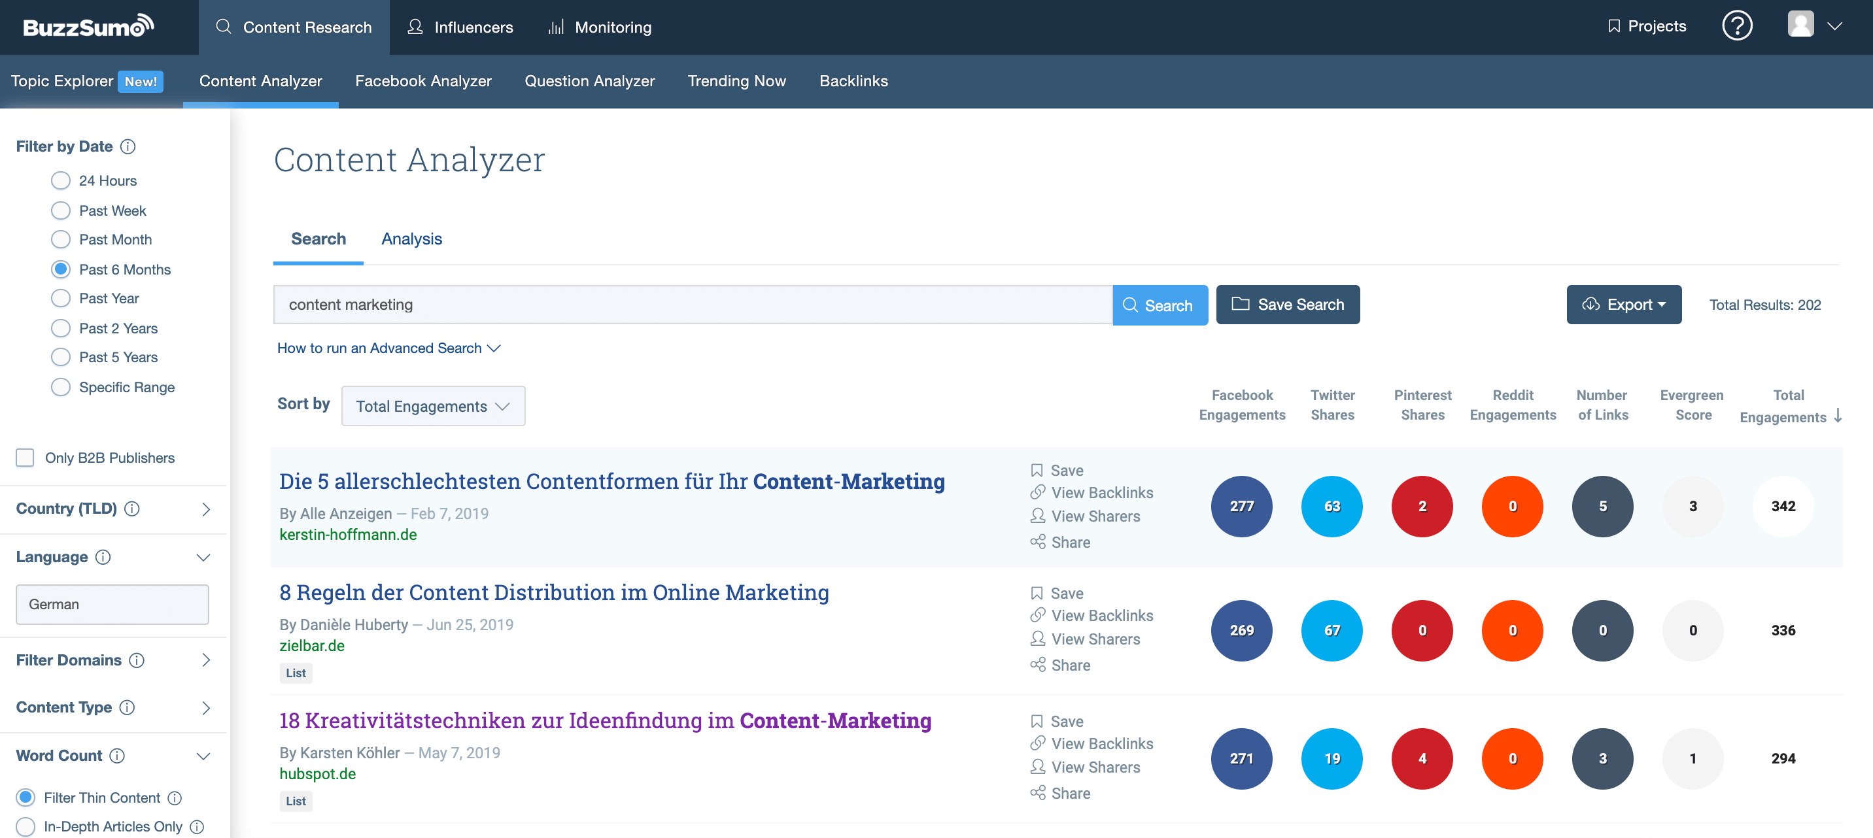Collapse the Word Count filter section

tap(203, 756)
